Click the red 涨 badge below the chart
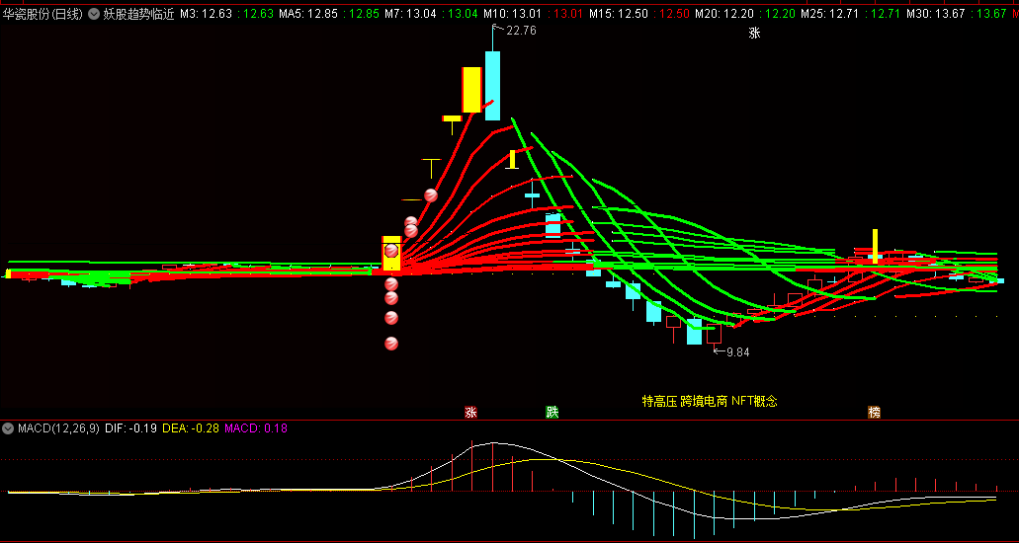 470,412
